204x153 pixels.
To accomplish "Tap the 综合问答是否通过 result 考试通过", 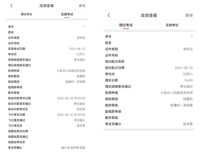I will (x=80, y=104).
